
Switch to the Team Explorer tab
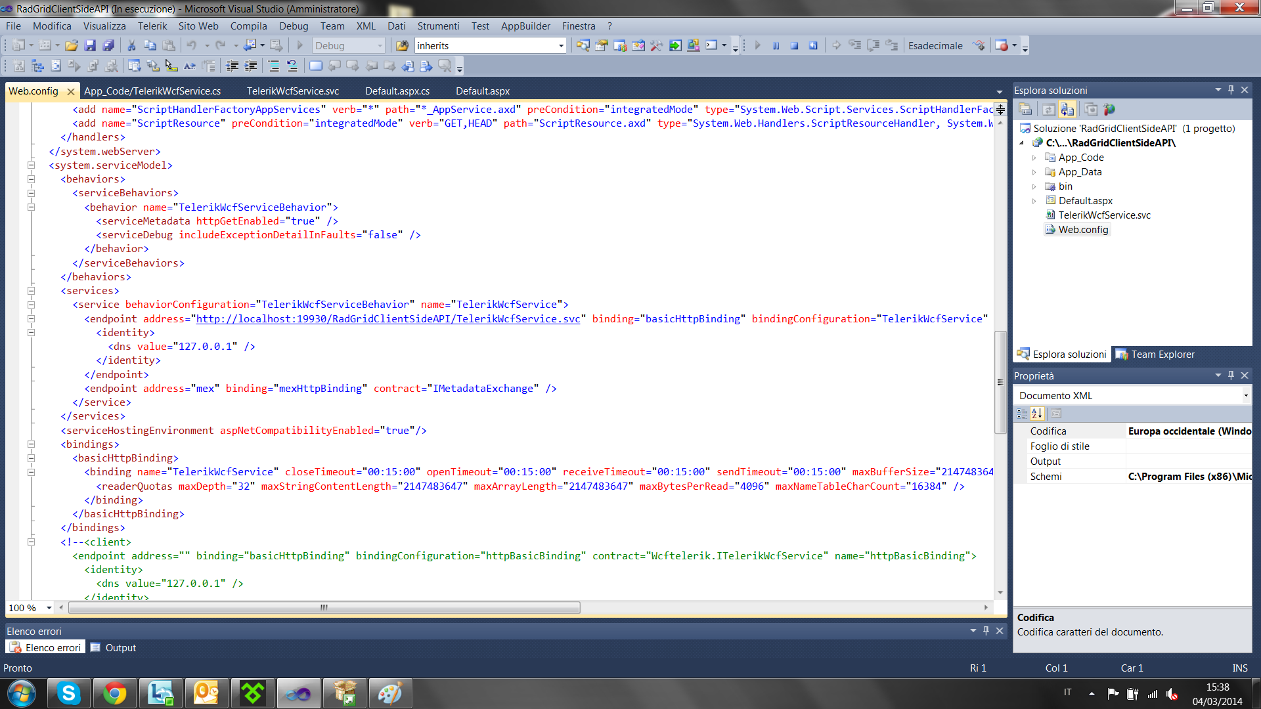(1155, 354)
